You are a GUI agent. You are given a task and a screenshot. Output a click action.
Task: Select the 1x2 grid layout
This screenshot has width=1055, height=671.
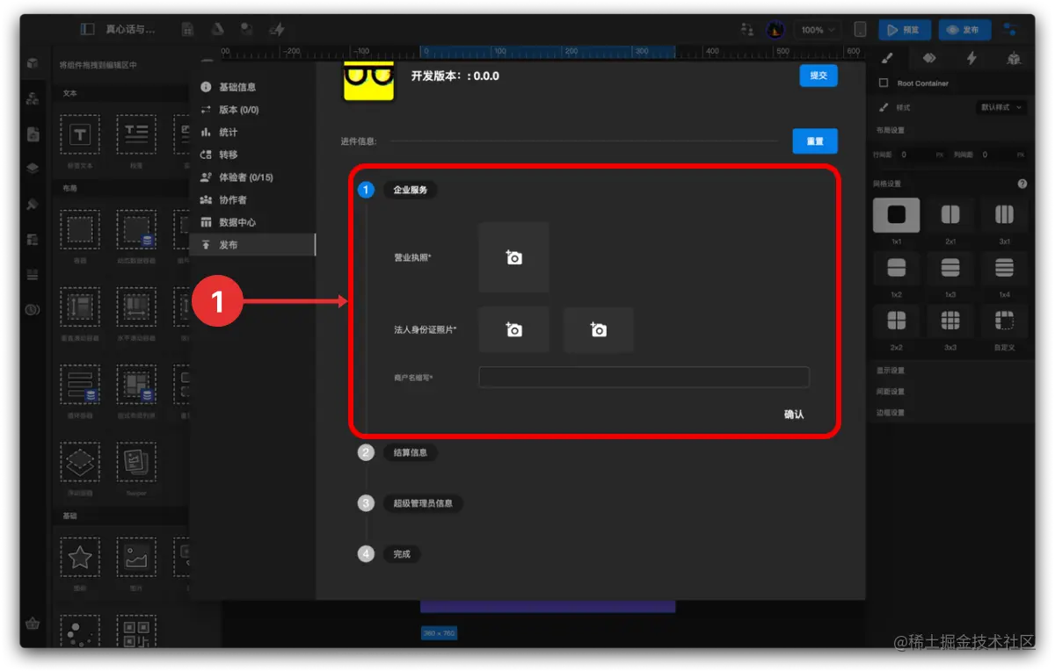coord(896,268)
